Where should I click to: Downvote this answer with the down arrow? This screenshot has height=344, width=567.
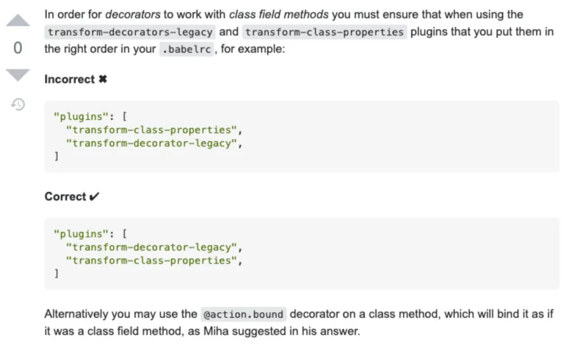click(x=18, y=75)
